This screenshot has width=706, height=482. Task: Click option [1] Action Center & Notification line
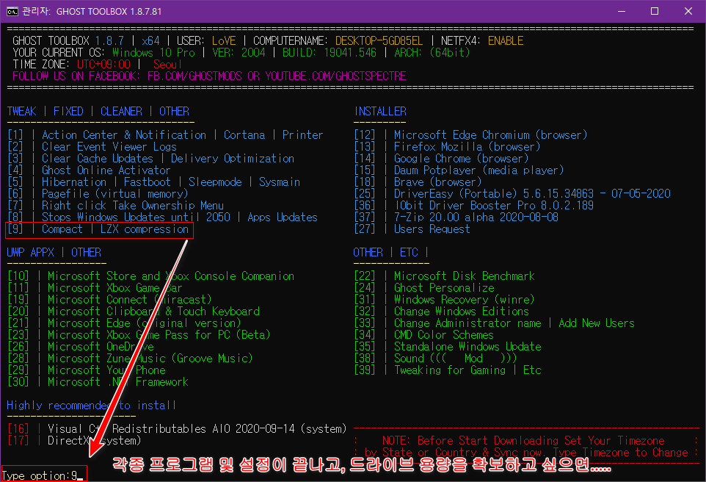click(x=165, y=134)
